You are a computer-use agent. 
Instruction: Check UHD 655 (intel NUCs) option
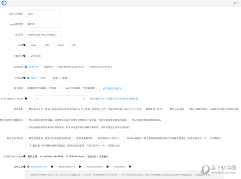(87, 67)
